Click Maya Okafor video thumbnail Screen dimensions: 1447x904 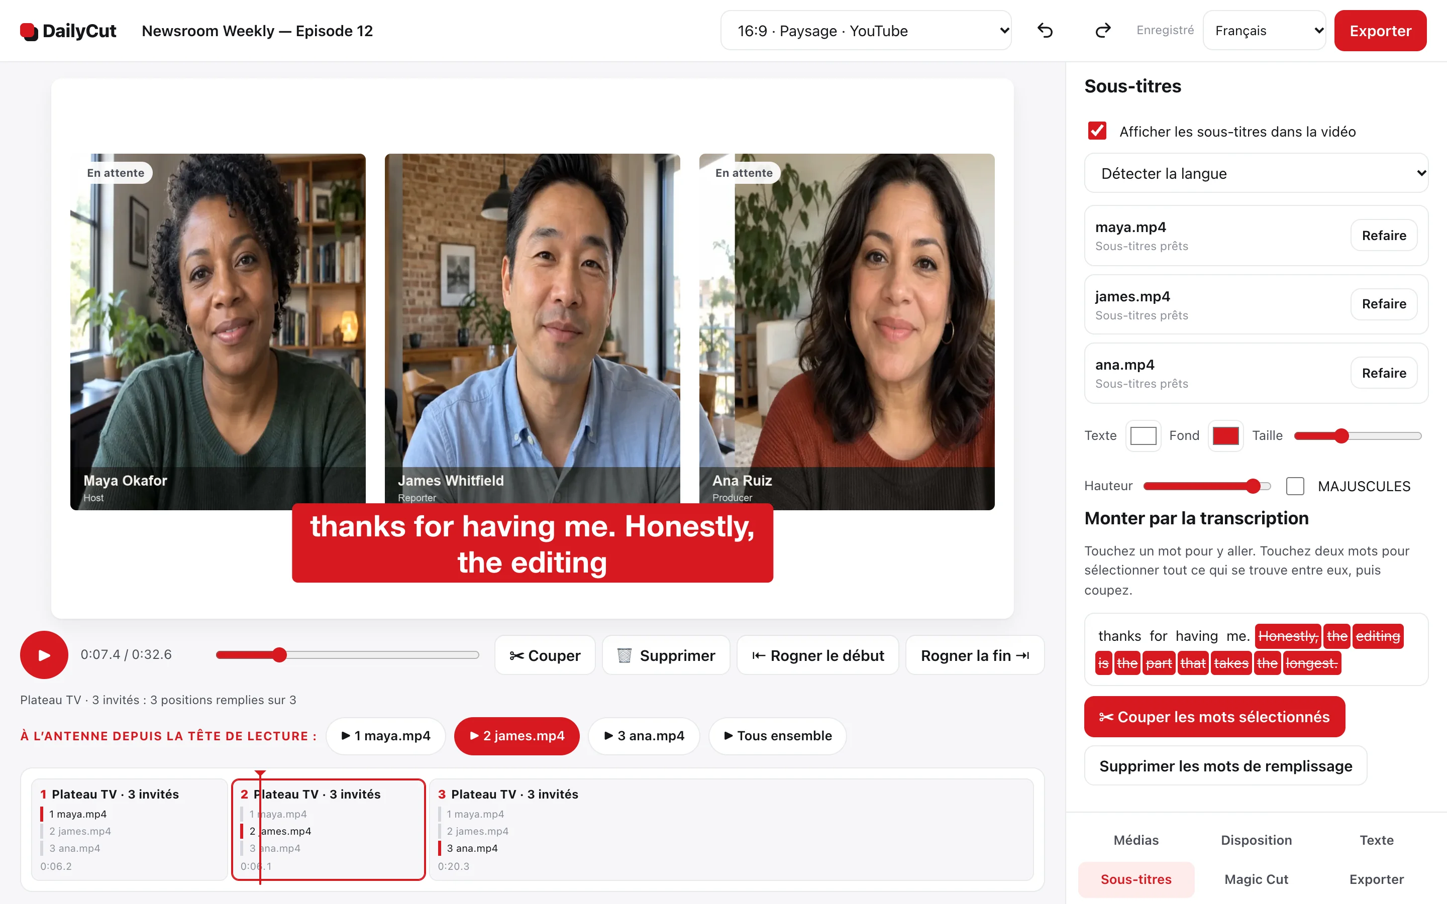click(x=218, y=332)
